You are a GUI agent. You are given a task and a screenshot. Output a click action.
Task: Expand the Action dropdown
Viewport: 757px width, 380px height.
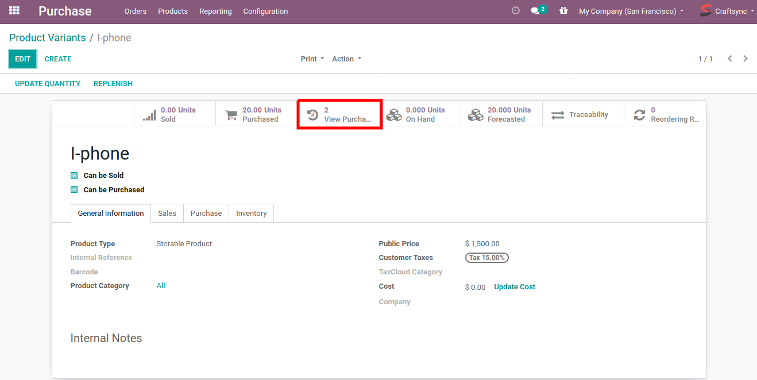pyautogui.click(x=346, y=59)
